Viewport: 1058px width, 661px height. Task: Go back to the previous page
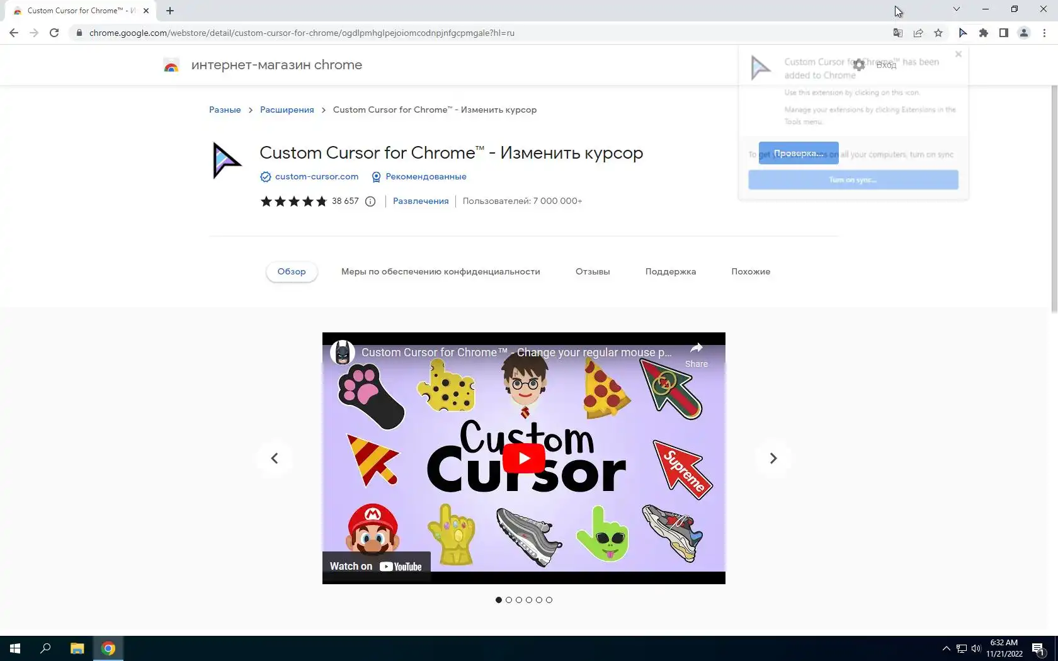click(14, 33)
